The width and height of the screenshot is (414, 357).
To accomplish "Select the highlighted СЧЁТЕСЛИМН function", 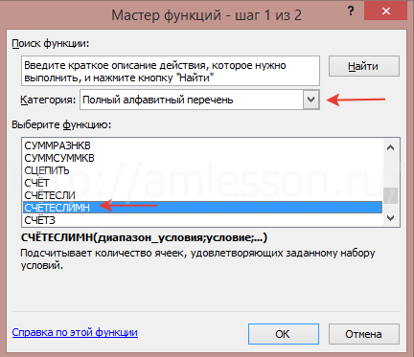I will pos(203,208).
